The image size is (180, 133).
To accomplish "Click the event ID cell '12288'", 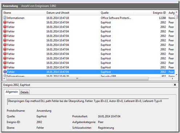I will [162, 18].
